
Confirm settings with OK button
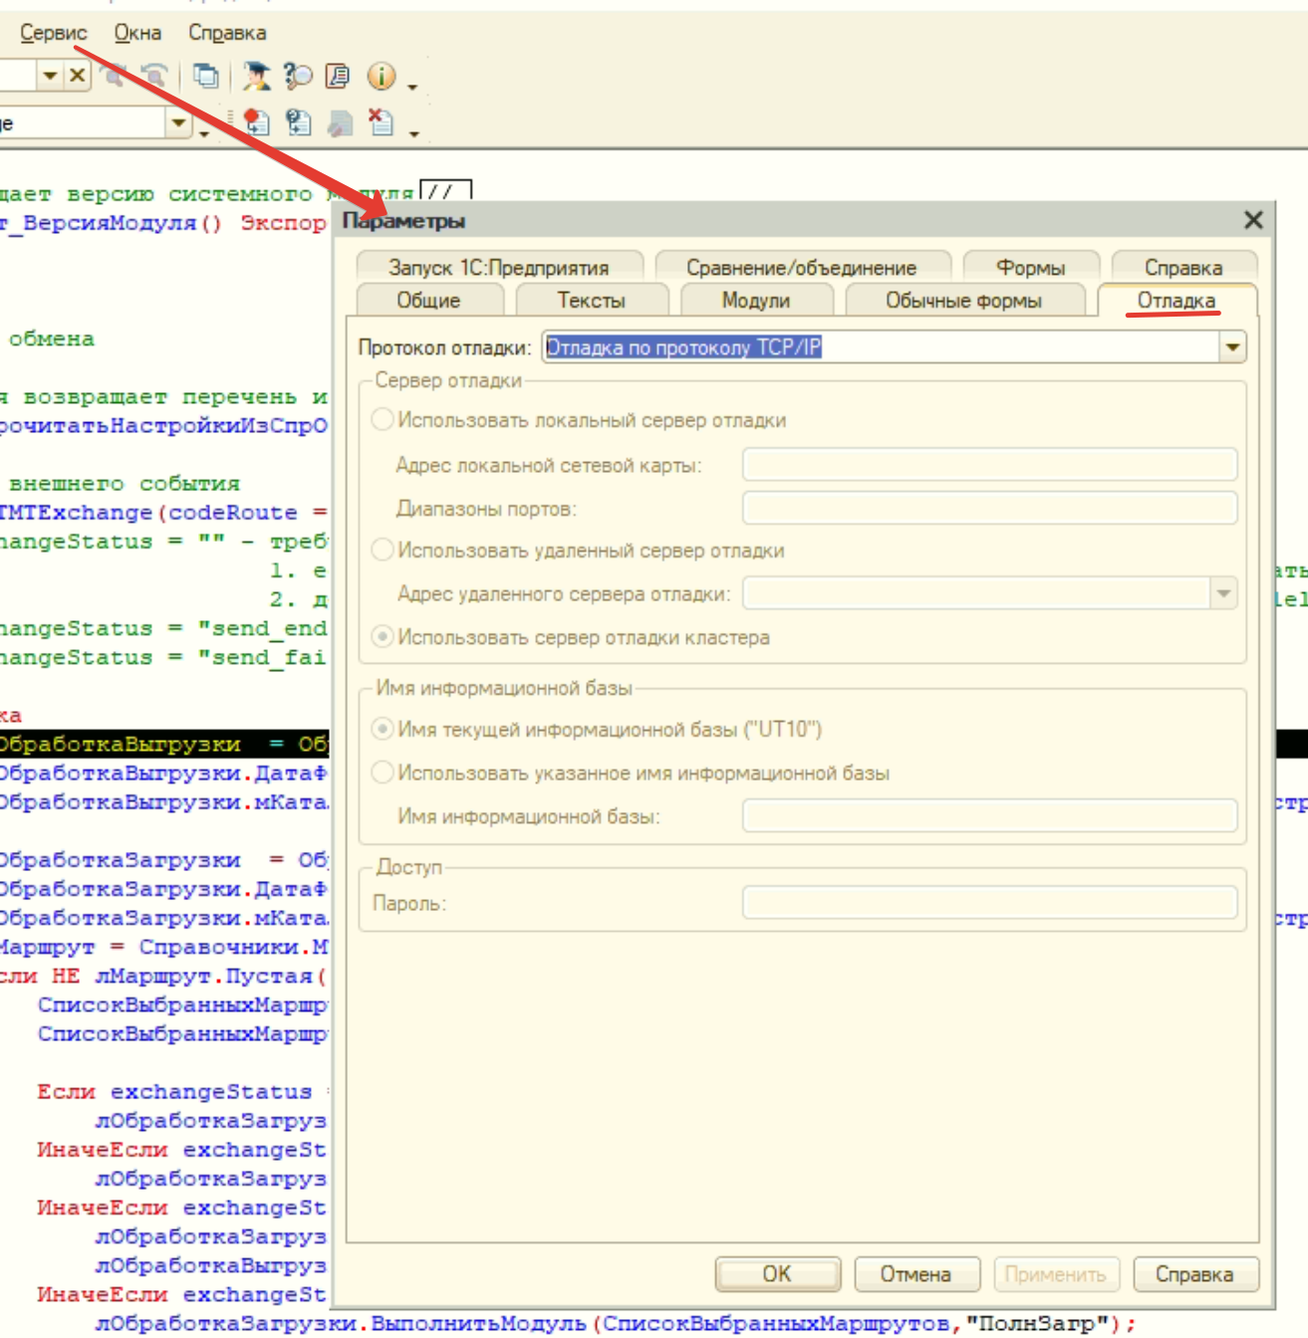[x=778, y=1274]
